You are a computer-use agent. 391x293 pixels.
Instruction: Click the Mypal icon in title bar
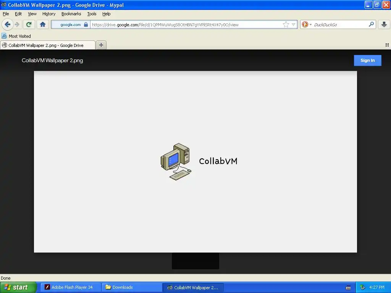click(4, 5)
